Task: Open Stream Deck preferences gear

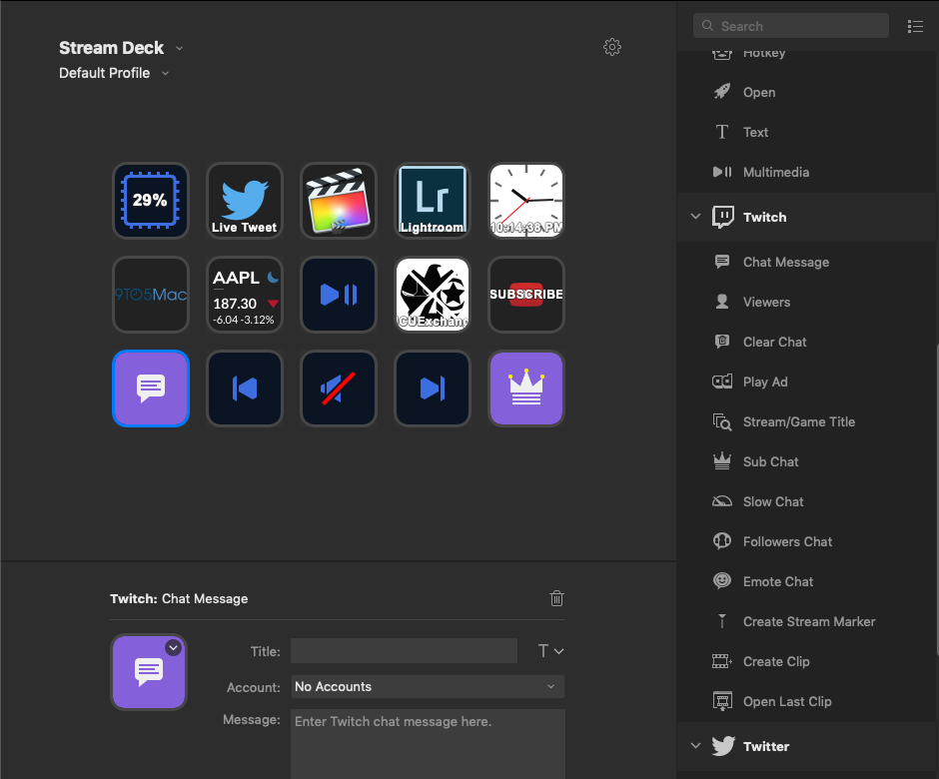Action: [612, 47]
